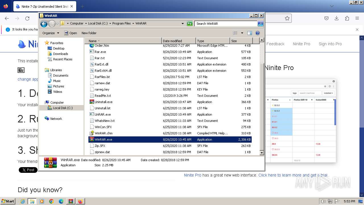Screen dimensions: 364x205
Task: Click the X Post button on Ninite page
Action: (x=28, y=170)
